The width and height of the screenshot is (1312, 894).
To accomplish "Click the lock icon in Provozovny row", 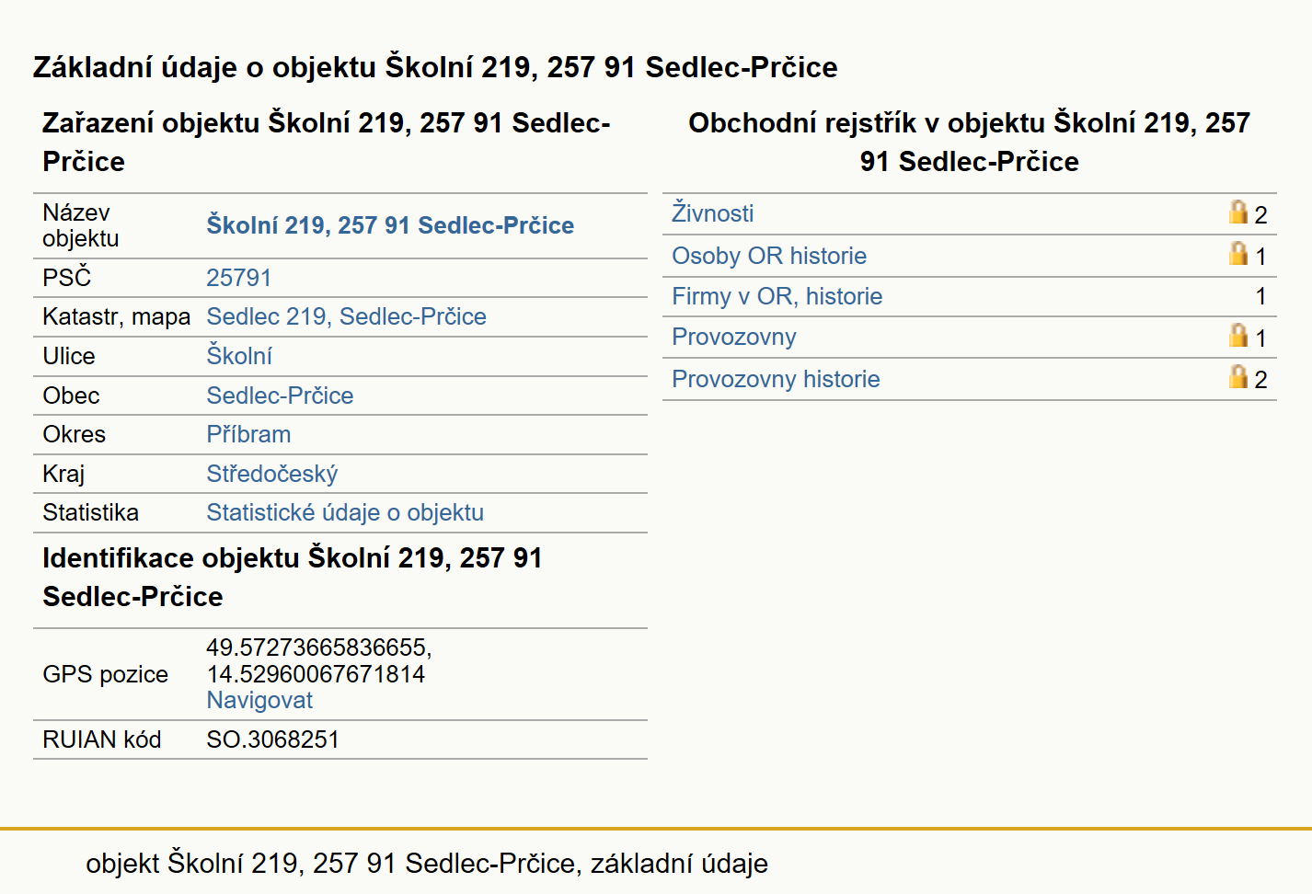I will tap(1237, 336).
